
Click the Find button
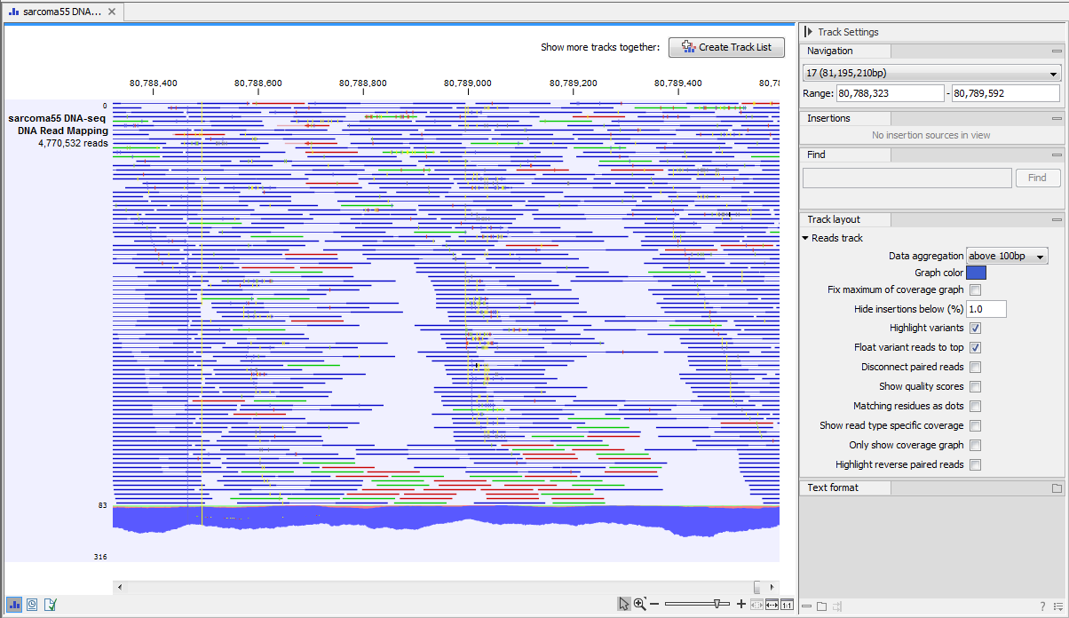click(x=1038, y=178)
